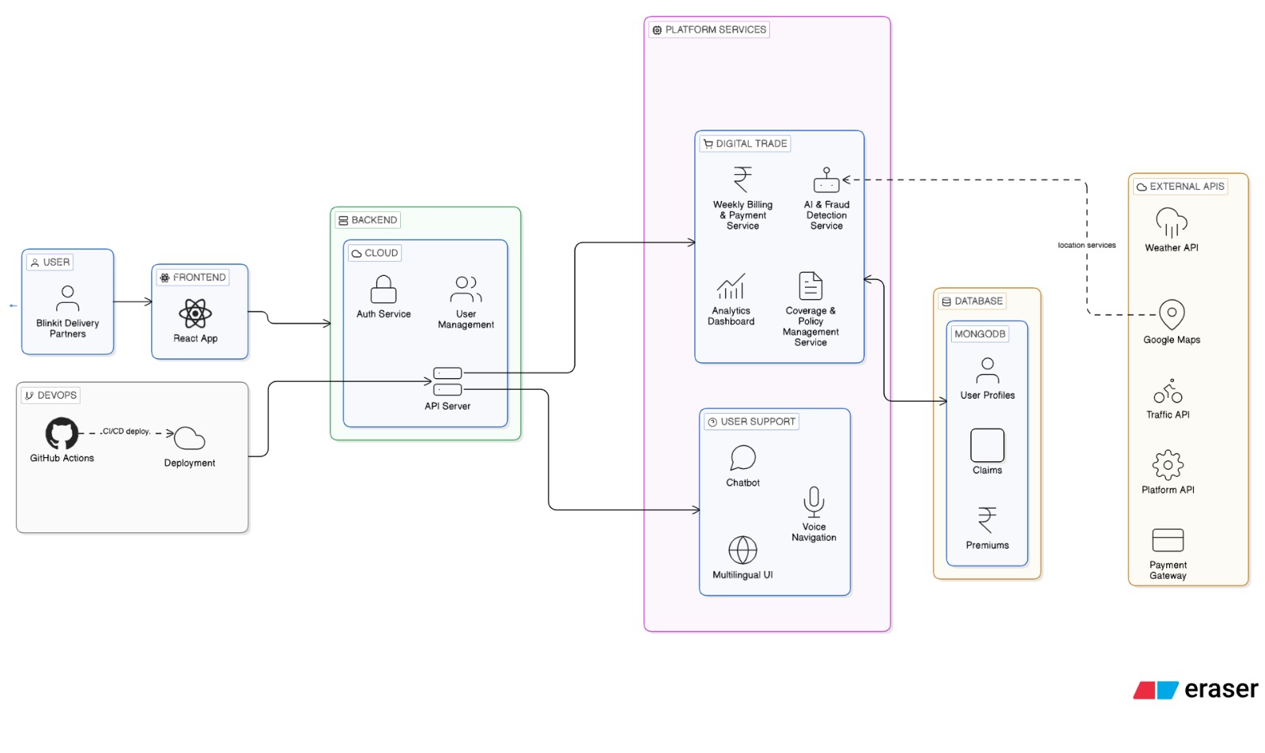Image resolution: width=1265 pixels, height=753 pixels.
Task: Select the Traffic API bicycle icon
Action: (x=1168, y=391)
